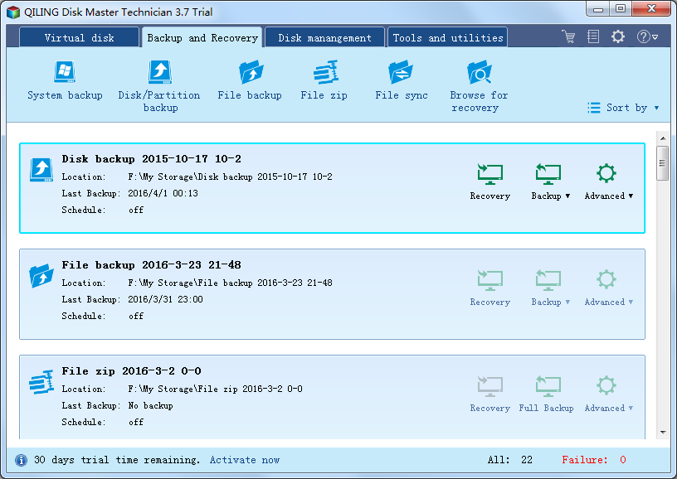
Task: Click the scrollbar down arrow
Action: tap(663, 433)
